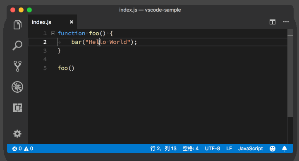Go to line via 行 2, 列 13
The width and height of the screenshot is (299, 161).
tap(163, 149)
